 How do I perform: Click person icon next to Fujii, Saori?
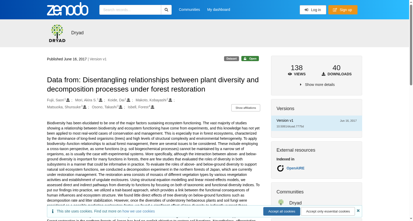68,100
